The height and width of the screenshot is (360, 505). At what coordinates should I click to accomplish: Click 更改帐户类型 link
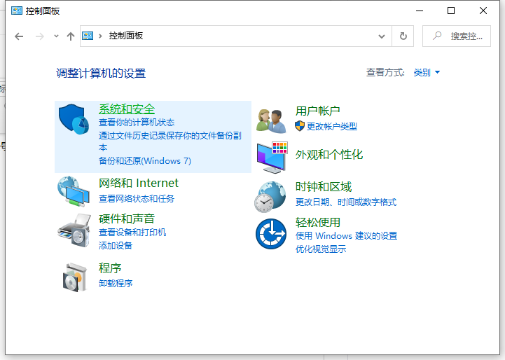click(331, 127)
